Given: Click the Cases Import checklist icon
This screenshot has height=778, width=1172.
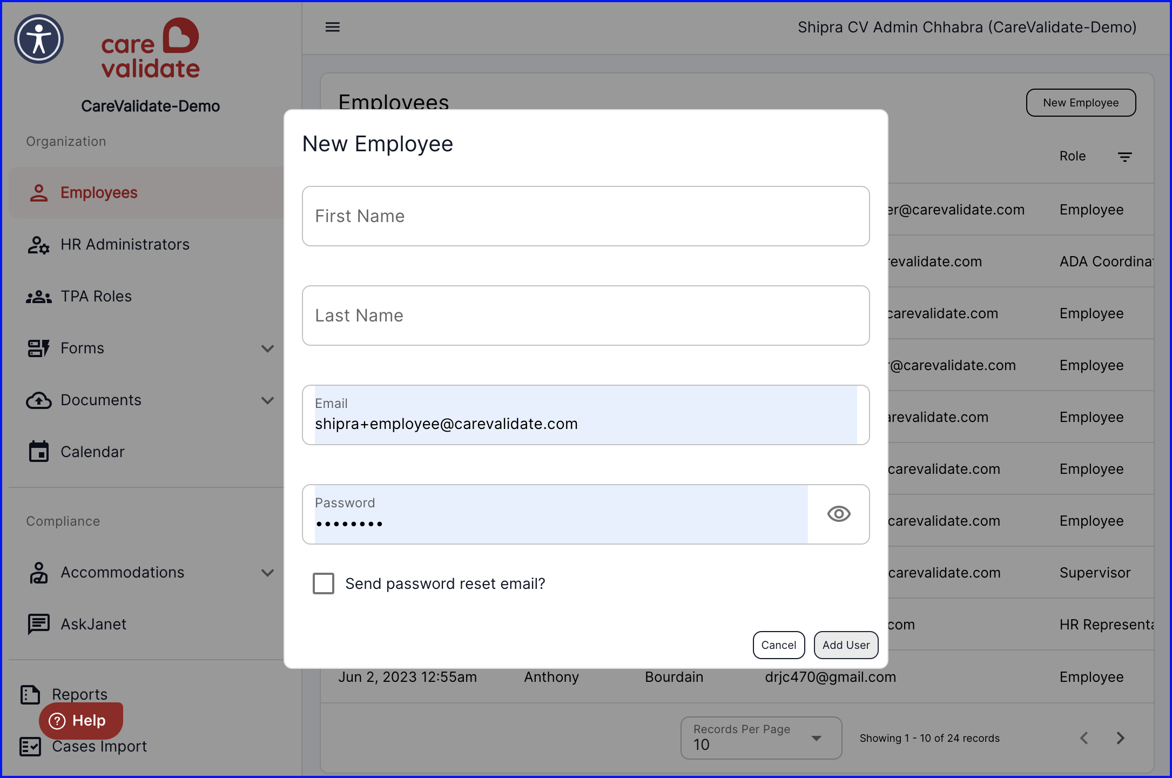Looking at the screenshot, I should pos(30,746).
